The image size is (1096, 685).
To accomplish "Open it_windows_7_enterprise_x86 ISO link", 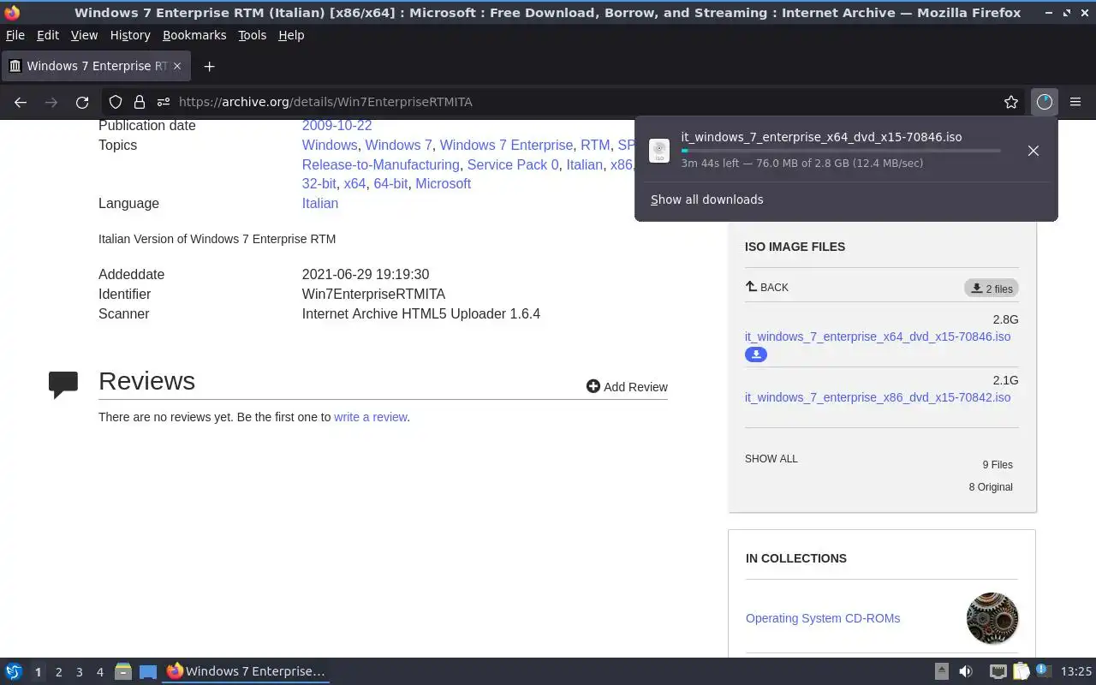I will [x=878, y=397].
